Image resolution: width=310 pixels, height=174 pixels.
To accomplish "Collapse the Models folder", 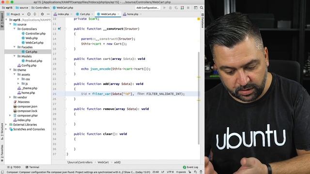I will tap(15, 56).
